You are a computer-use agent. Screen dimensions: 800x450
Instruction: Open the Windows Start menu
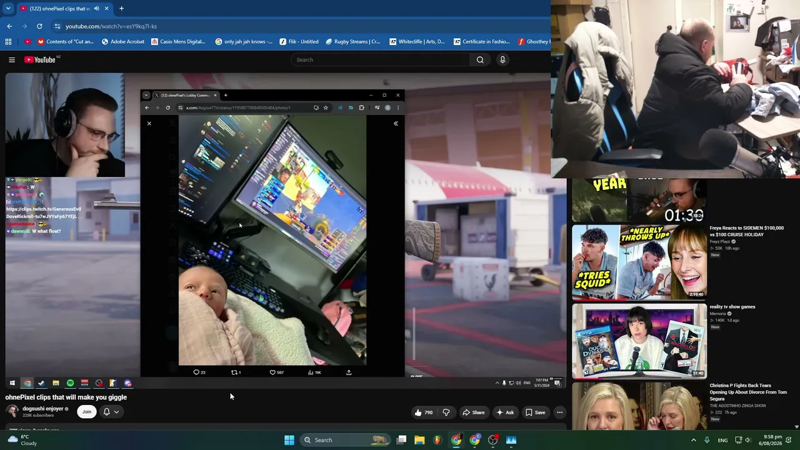[x=289, y=440]
